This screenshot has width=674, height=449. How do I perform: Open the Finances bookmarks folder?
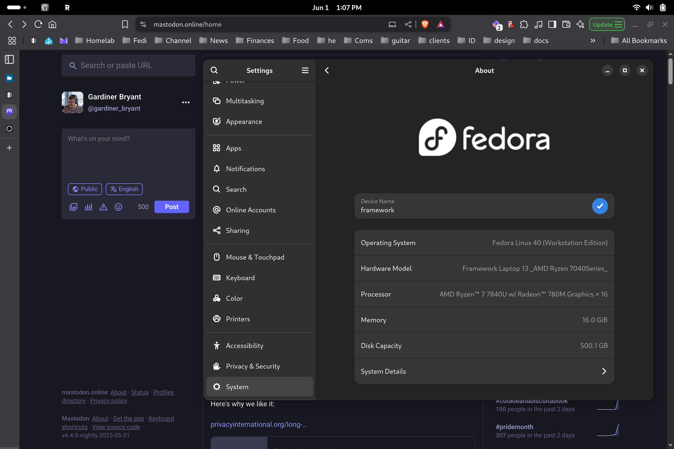click(x=255, y=41)
